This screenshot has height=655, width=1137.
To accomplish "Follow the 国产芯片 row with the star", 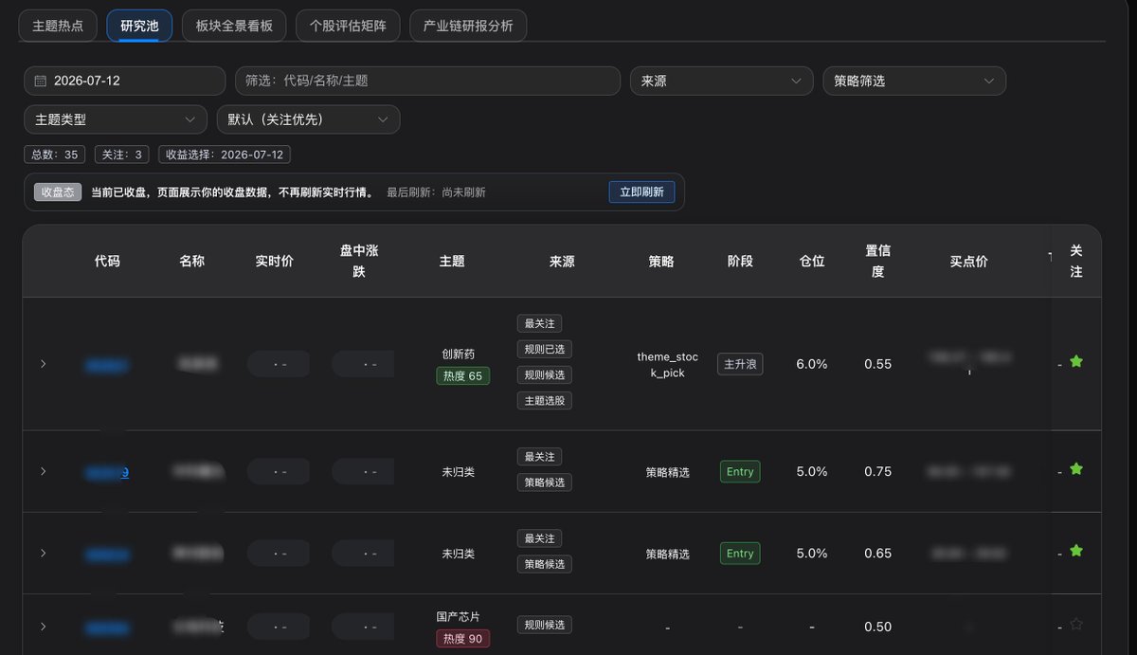I will click(x=1075, y=624).
